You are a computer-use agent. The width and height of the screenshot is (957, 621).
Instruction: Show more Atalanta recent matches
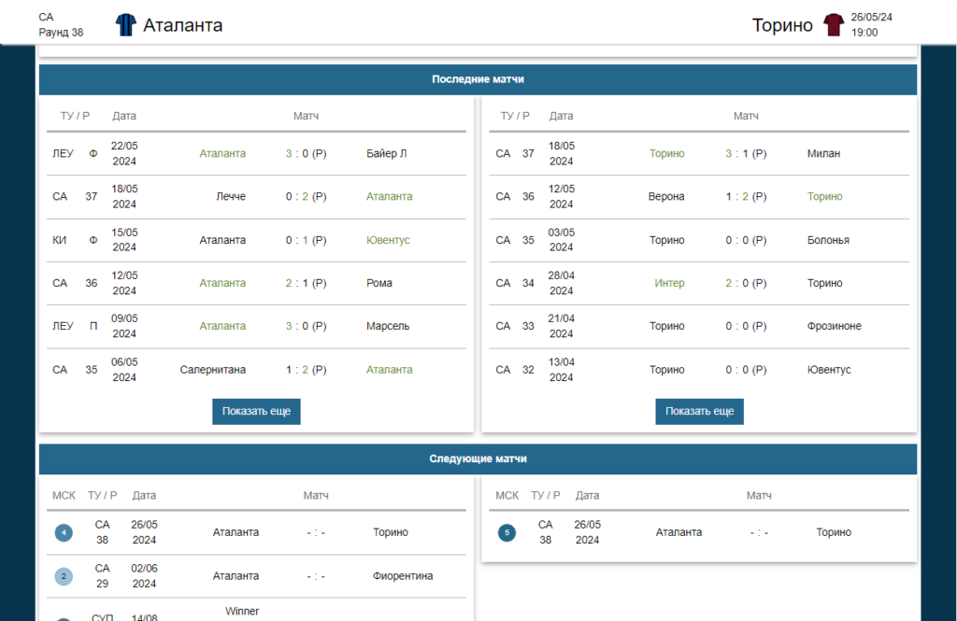click(x=256, y=411)
